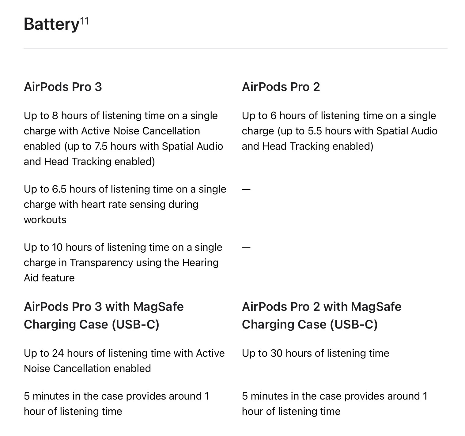Select the AirPods Pro 3 column heading
Image resolution: width=465 pixels, height=436 pixels.
click(x=63, y=87)
